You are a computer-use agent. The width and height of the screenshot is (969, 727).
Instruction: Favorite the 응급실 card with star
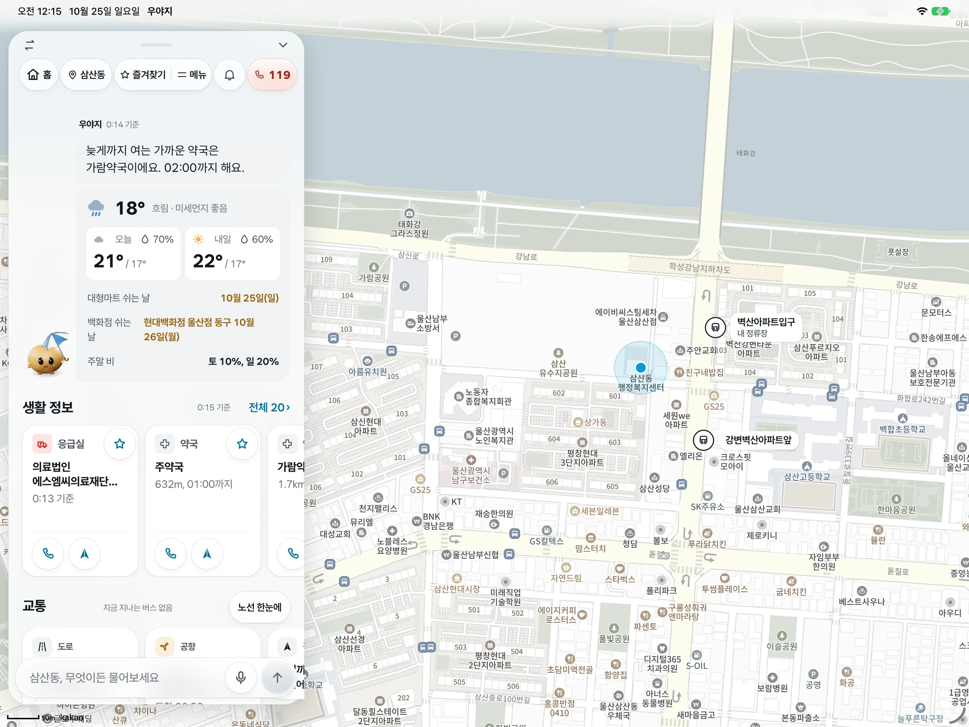click(x=120, y=443)
